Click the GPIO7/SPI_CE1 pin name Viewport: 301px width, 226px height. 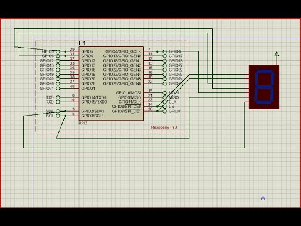pos(127,111)
